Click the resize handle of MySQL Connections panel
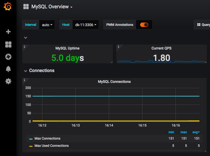The width and height of the screenshot is (210, 156). coord(205,151)
